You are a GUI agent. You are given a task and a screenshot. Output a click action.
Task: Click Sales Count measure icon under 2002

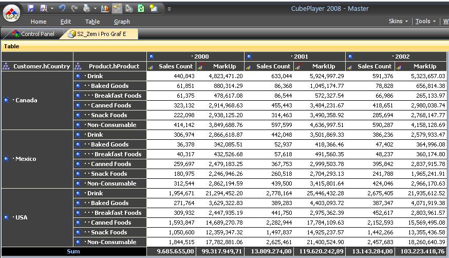click(x=349, y=67)
